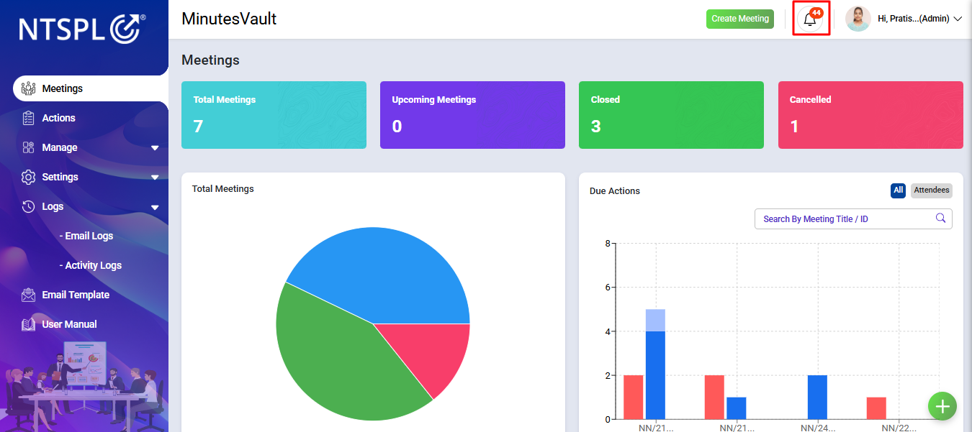Click the Actions checklist icon
This screenshot has width=972, height=432.
pos(29,118)
